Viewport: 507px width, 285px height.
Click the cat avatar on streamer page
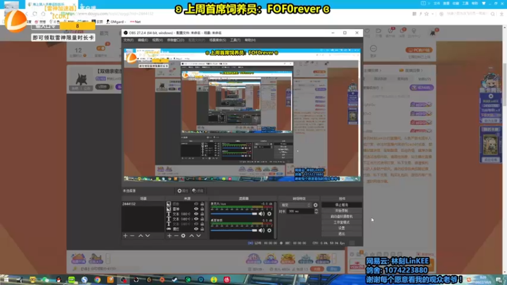tap(81, 78)
